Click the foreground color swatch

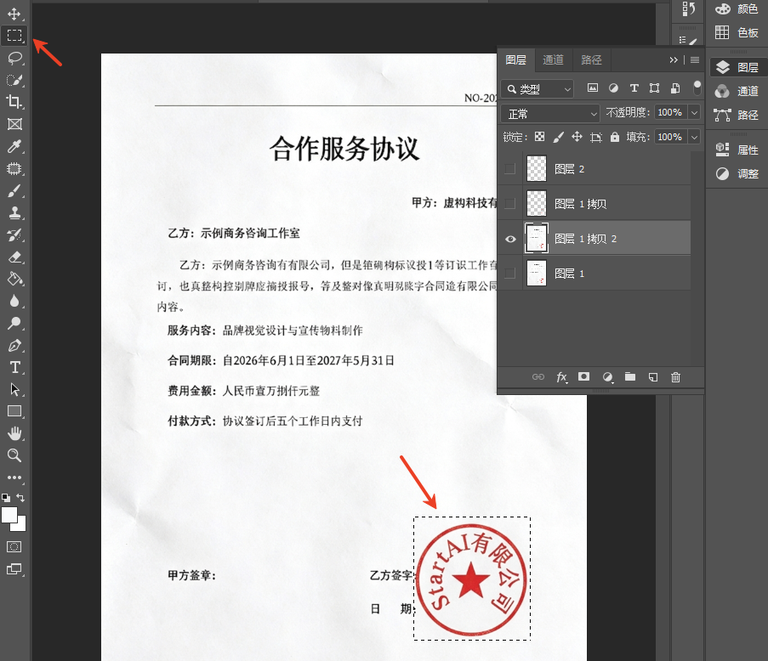(x=9, y=514)
